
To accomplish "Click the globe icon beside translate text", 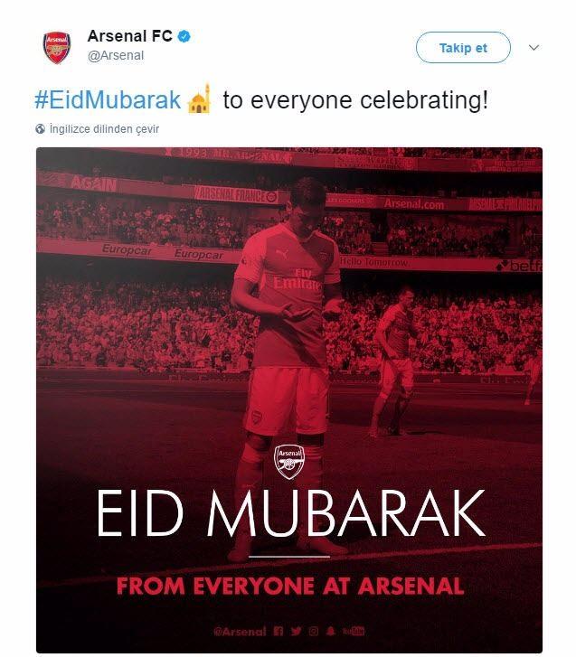I will click(41, 129).
